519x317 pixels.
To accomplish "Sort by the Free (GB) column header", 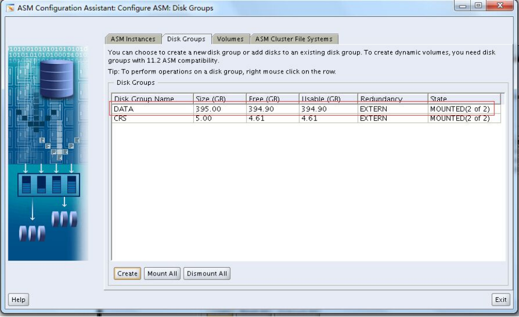I will tap(273, 98).
